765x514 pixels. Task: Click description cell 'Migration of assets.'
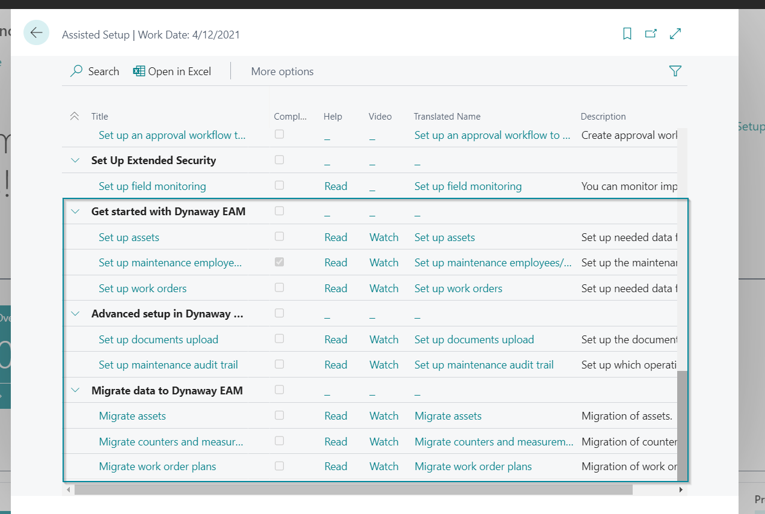click(x=626, y=416)
